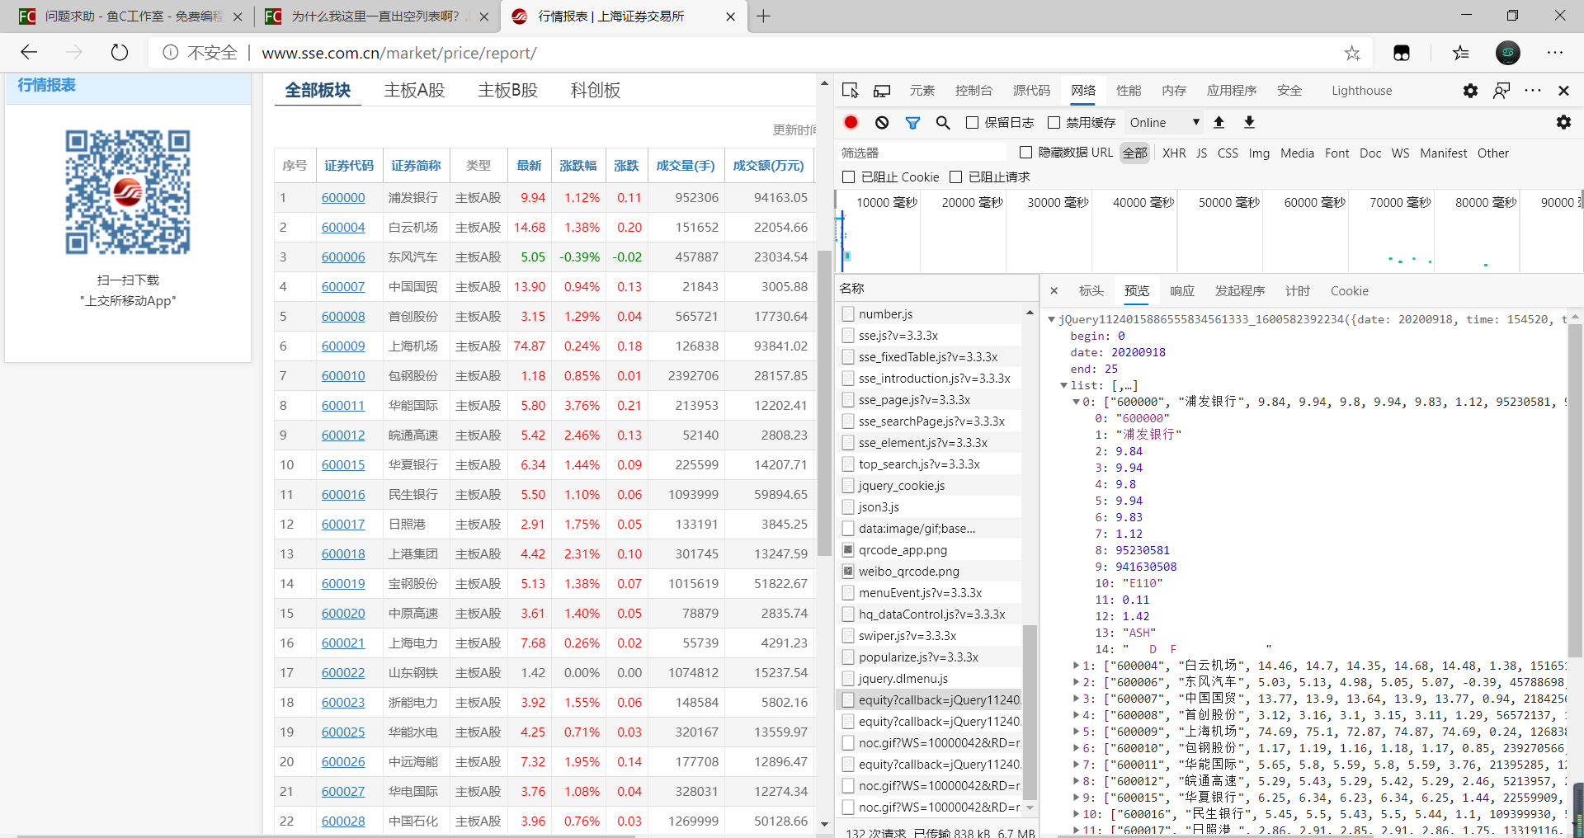The image size is (1584, 838).
Task: Click the browser back arrow
Action: tap(30, 53)
